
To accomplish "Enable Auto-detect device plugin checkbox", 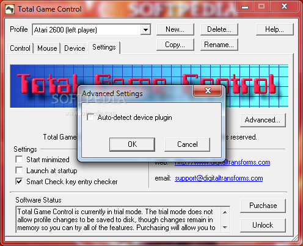I will pyautogui.click(x=90, y=117).
